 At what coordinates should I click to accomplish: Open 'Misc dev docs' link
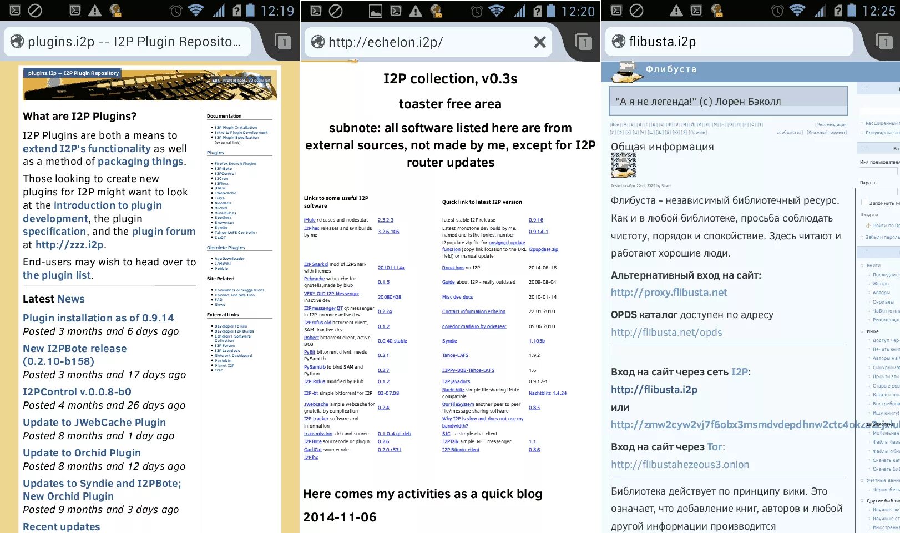coord(458,297)
